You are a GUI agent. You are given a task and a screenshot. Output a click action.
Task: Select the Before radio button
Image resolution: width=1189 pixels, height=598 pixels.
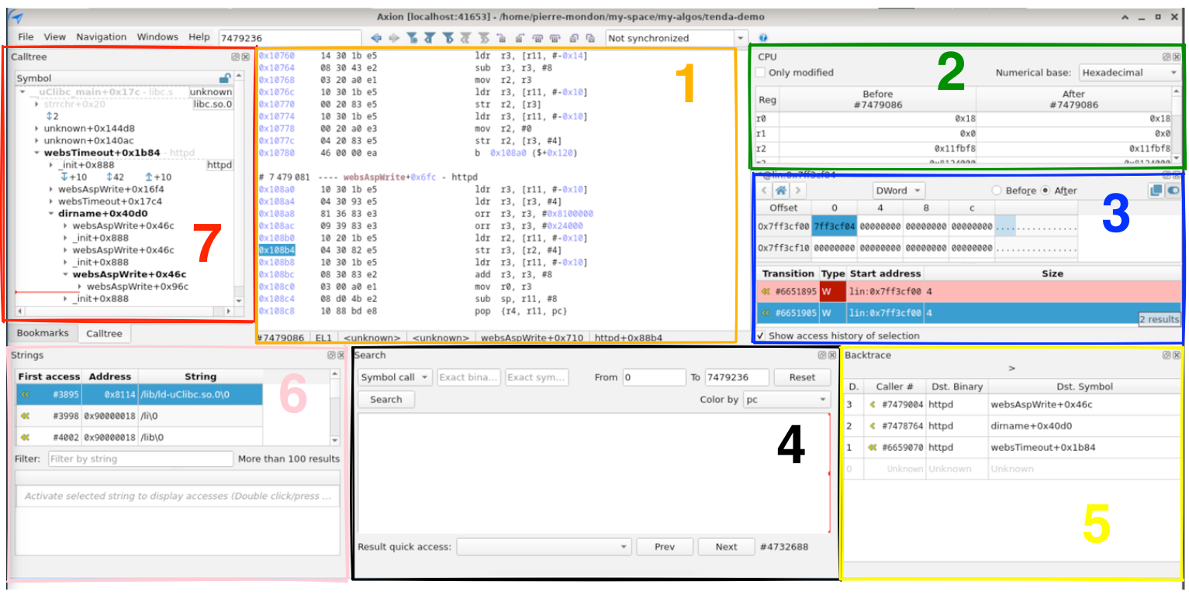pyautogui.click(x=997, y=191)
